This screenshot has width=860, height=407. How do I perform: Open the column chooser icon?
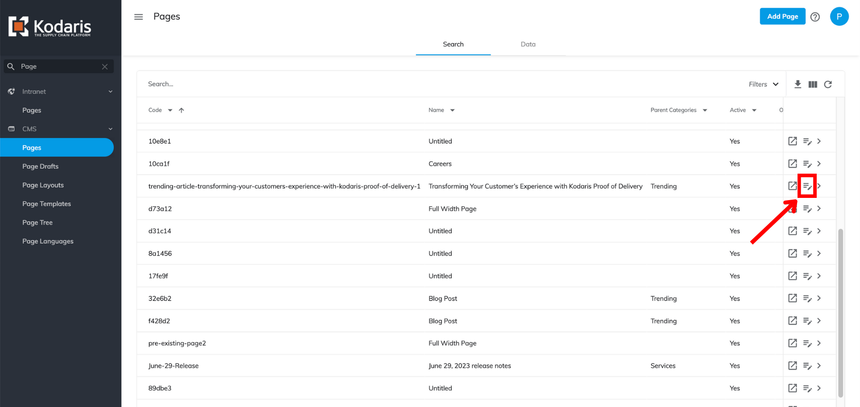(813, 84)
